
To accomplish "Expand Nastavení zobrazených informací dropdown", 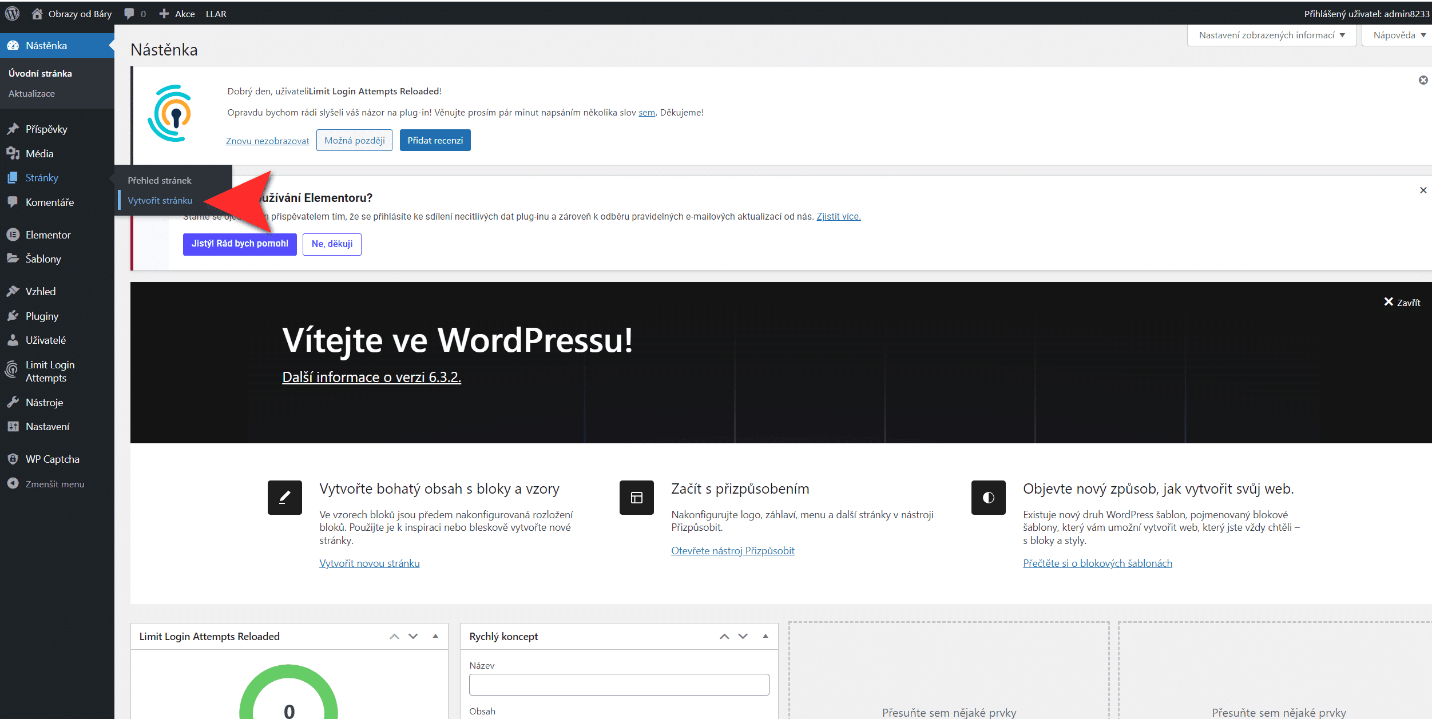I will click(1271, 35).
